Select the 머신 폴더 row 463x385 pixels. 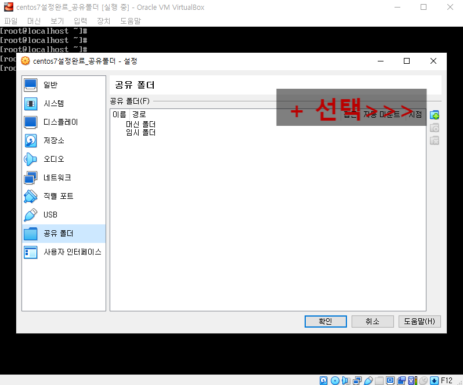(140, 124)
